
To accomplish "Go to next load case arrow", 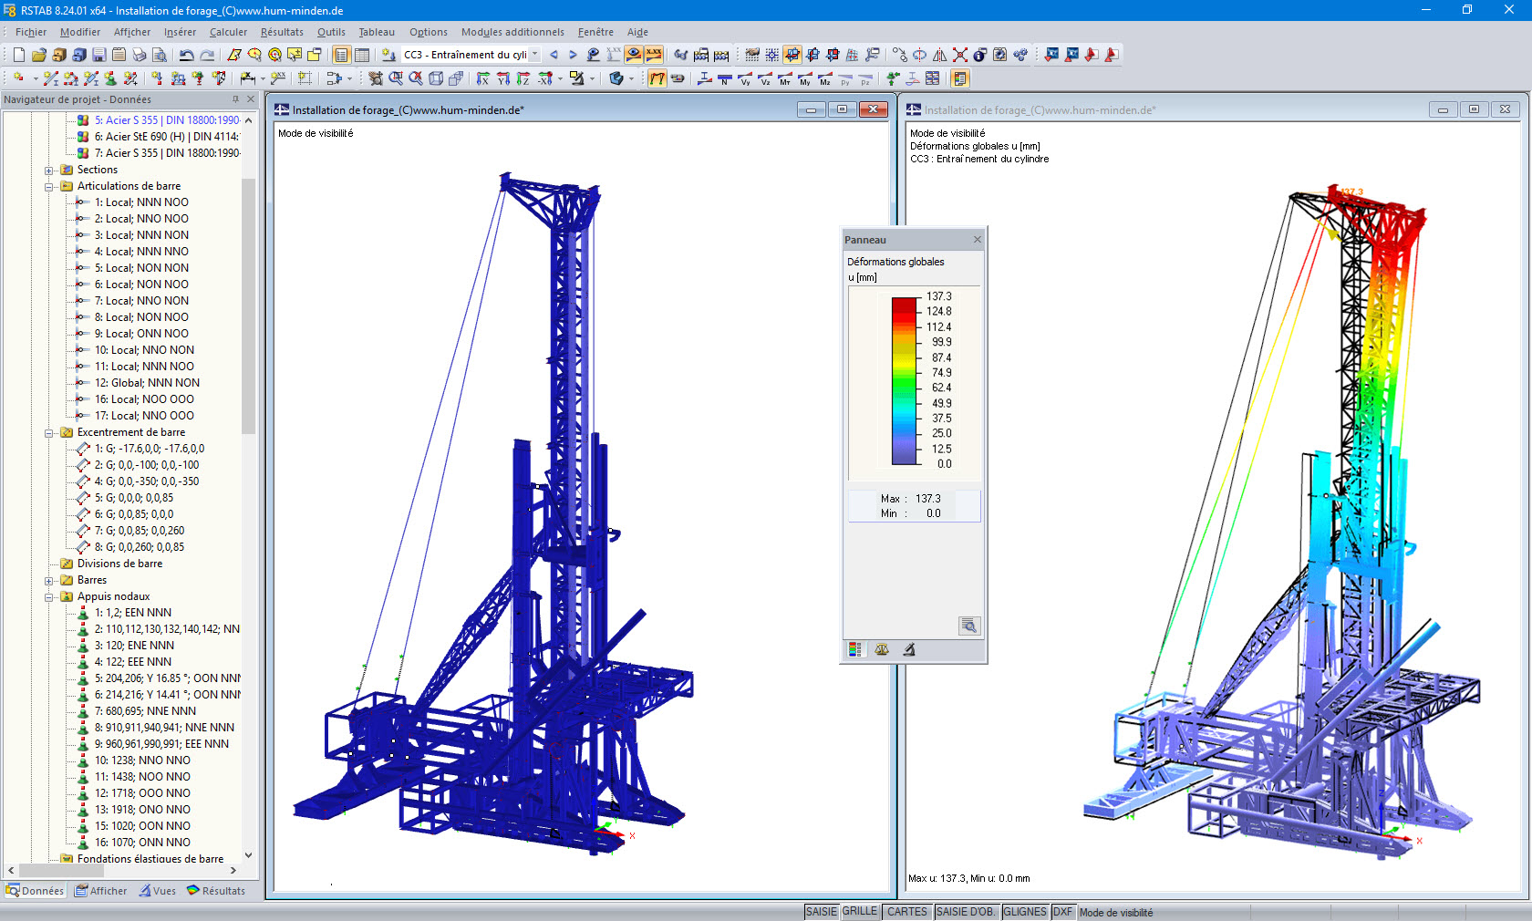I will click(x=573, y=55).
